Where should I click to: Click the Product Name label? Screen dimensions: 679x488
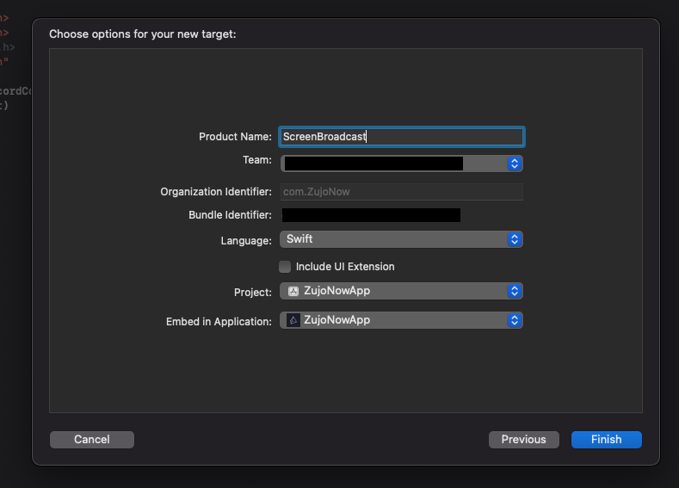click(235, 137)
